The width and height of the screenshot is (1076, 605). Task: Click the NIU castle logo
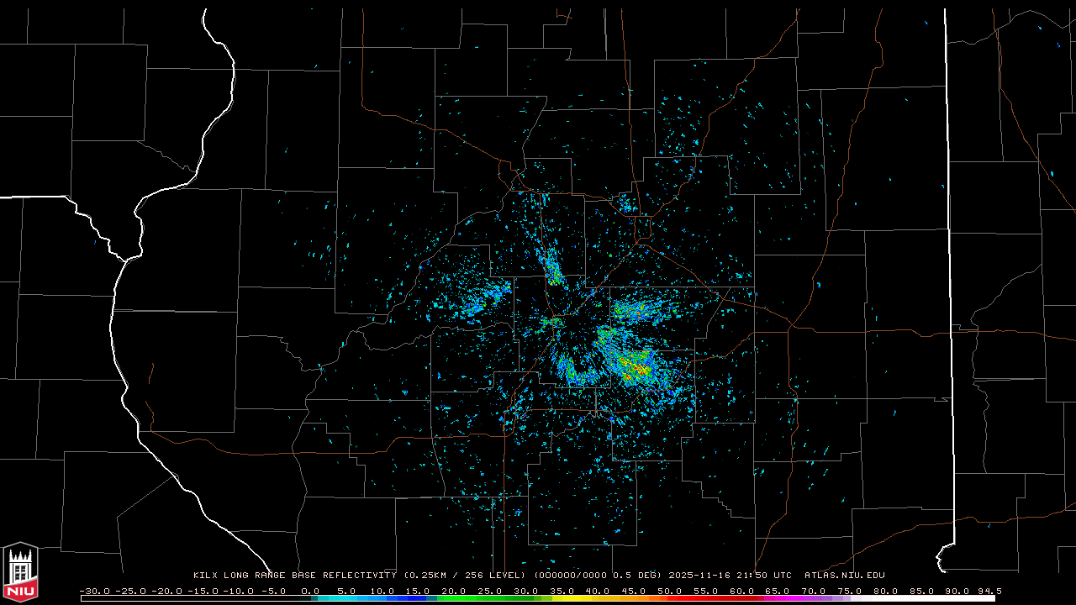point(20,574)
